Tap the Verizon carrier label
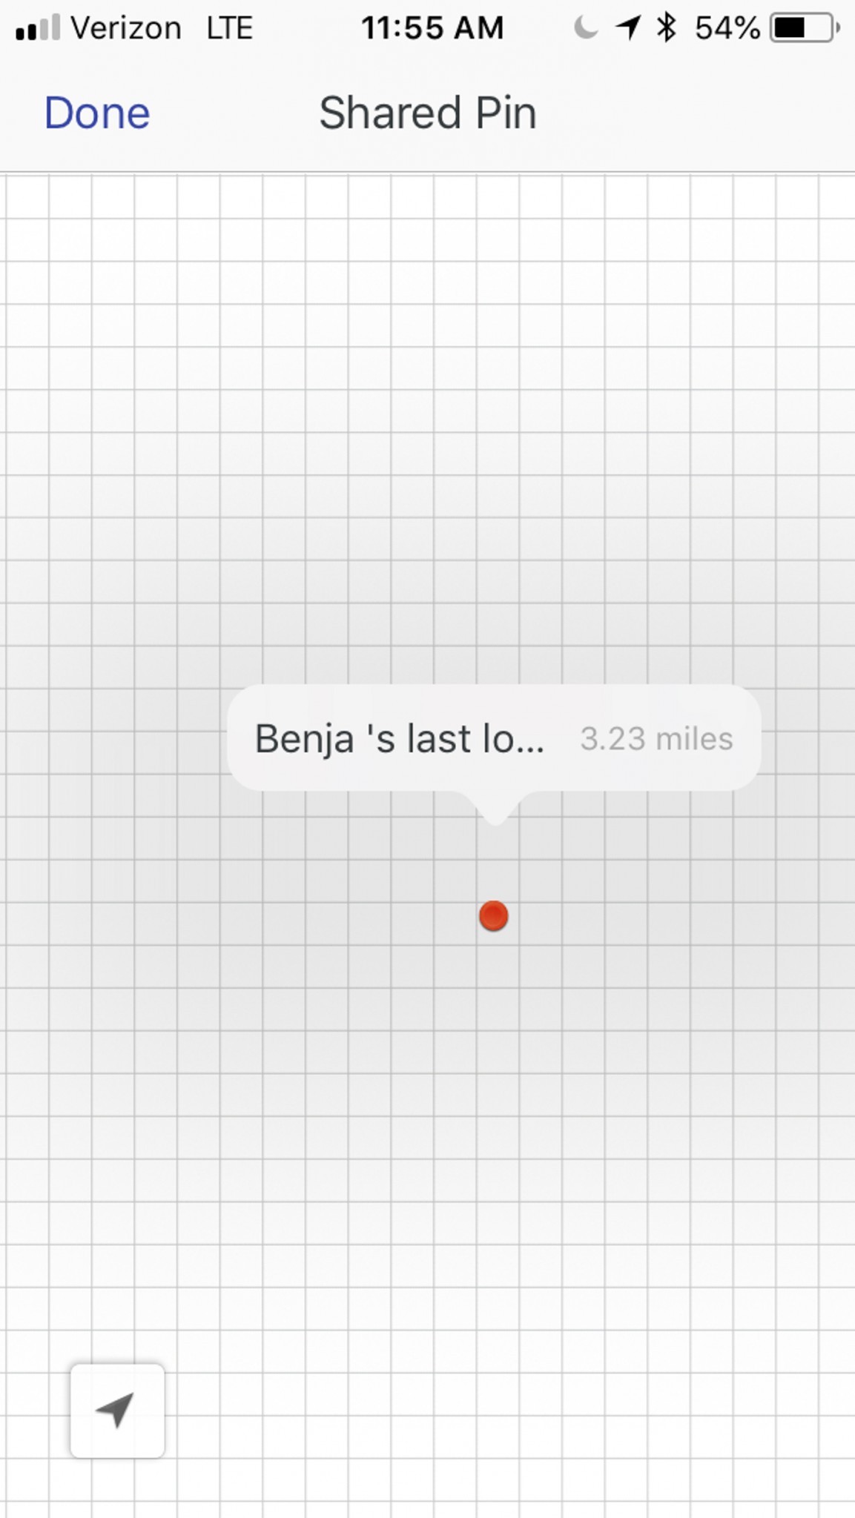Screen dimensions: 855x1518 (x=126, y=28)
